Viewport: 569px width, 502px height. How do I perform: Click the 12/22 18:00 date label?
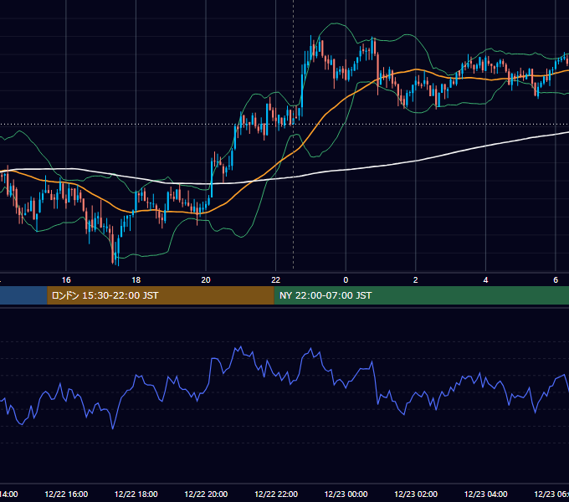point(136,494)
